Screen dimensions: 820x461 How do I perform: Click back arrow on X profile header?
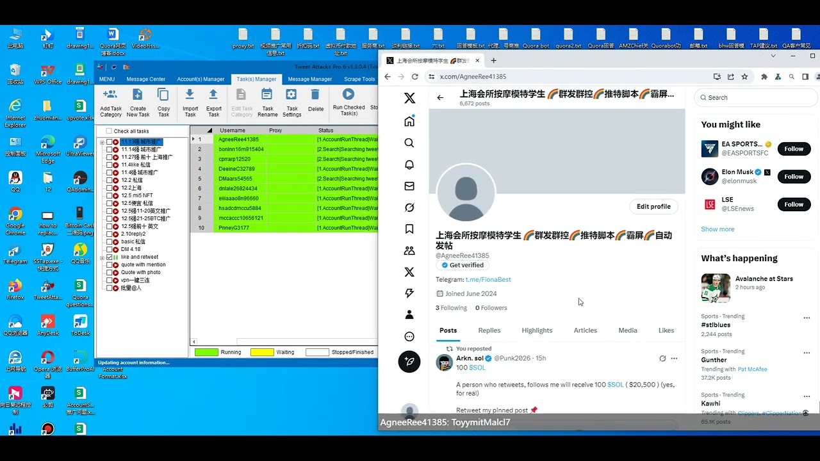coord(440,98)
